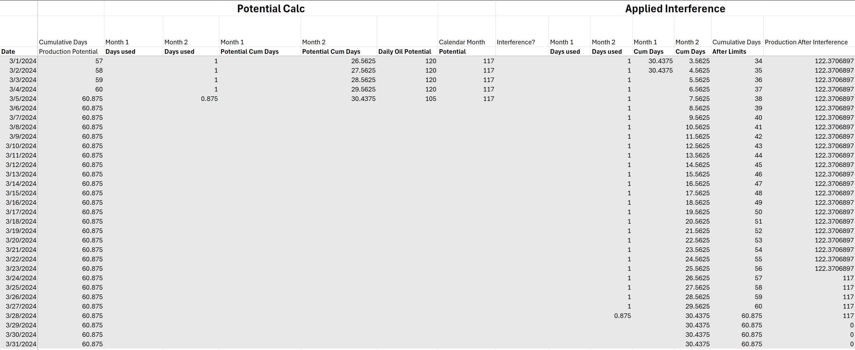Viewport: 855px width, 350px height.
Task: Click the 3/15/2024 date cell
Action: [x=21, y=193]
